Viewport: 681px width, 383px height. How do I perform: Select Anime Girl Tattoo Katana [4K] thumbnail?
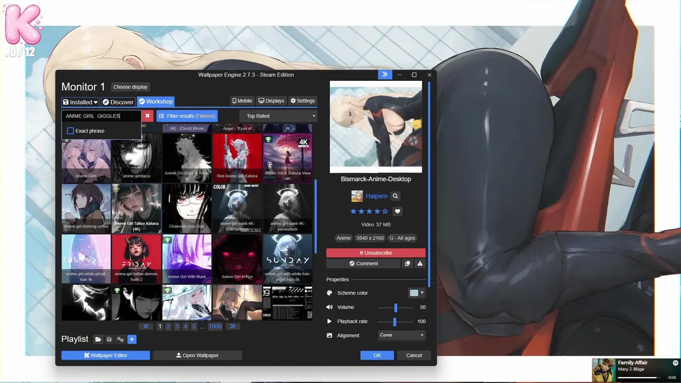click(x=136, y=209)
